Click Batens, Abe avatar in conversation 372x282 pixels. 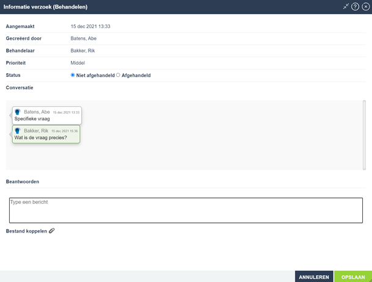(18, 112)
